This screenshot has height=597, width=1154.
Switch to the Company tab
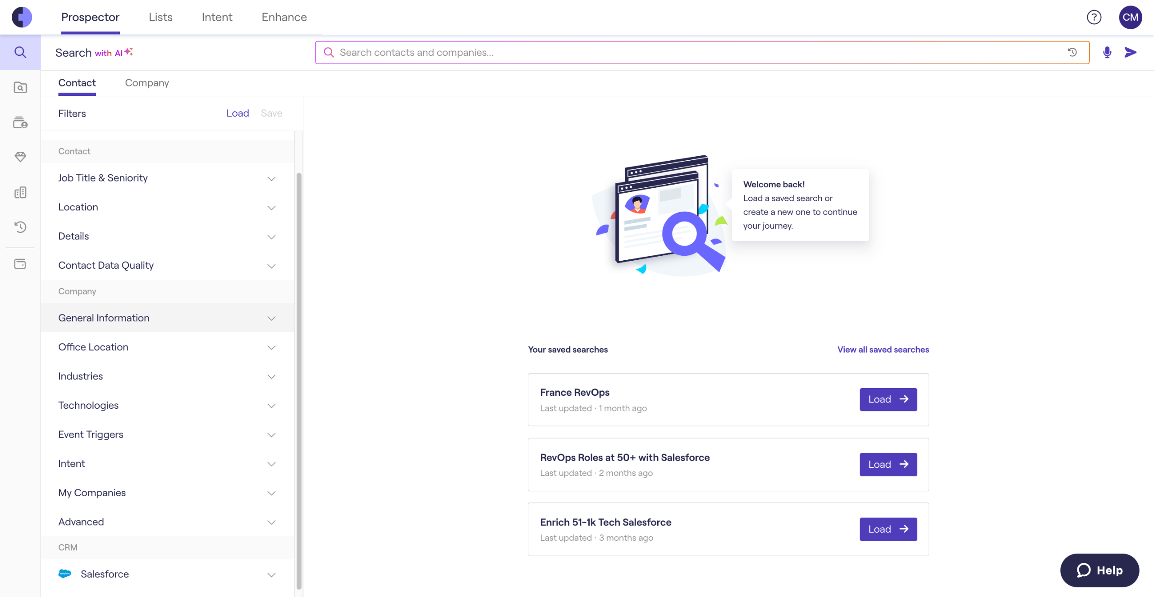click(x=147, y=83)
